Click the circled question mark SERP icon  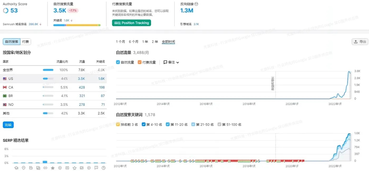(104, 168)
